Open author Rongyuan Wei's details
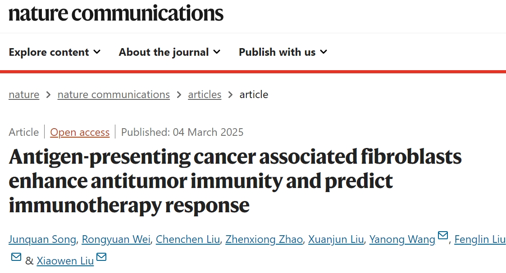This screenshot has height=273, width=506. [116, 240]
